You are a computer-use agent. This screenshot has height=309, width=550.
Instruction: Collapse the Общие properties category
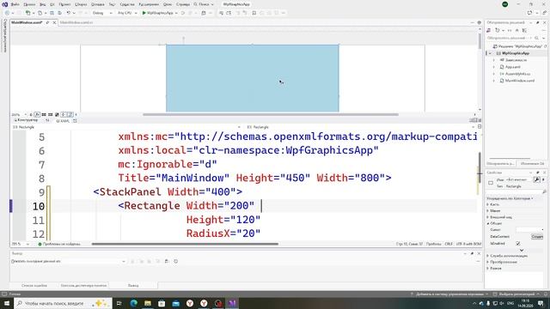(x=488, y=223)
